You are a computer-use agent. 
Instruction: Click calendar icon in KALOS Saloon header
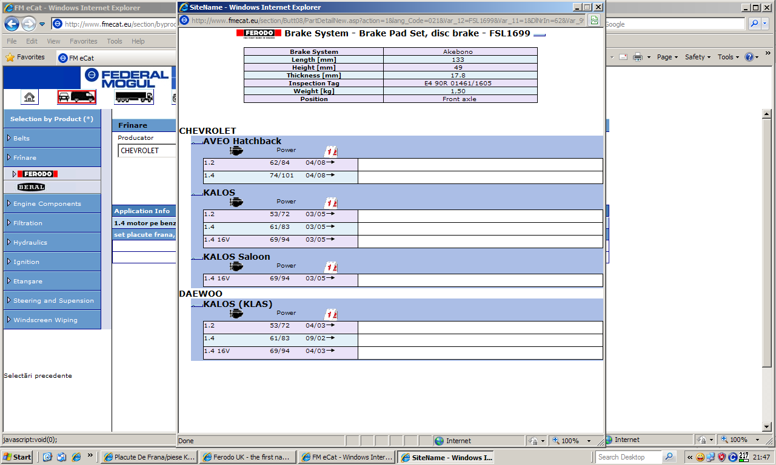coord(331,267)
